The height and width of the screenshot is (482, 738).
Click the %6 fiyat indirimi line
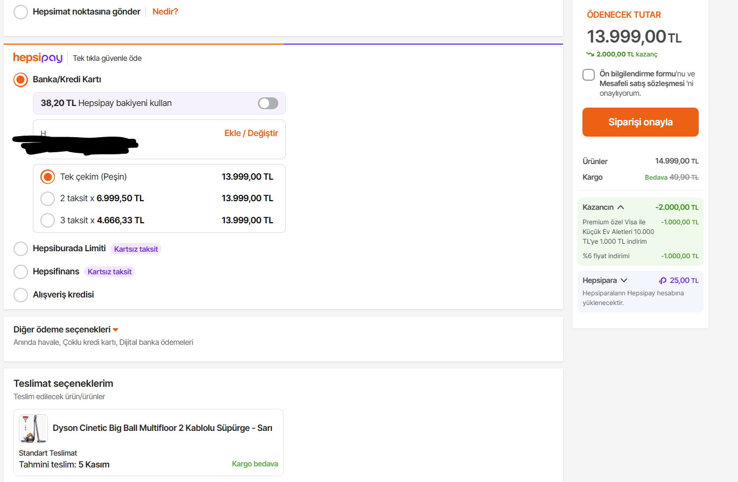pyautogui.click(x=641, y=256)
